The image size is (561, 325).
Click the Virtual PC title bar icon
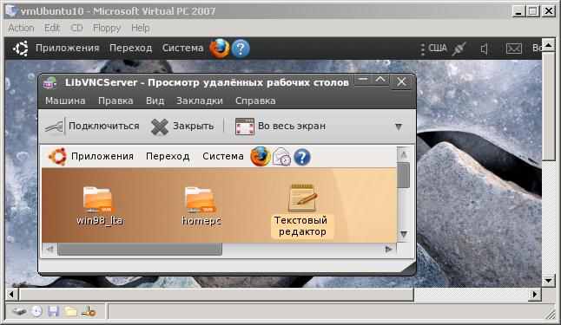11,10
